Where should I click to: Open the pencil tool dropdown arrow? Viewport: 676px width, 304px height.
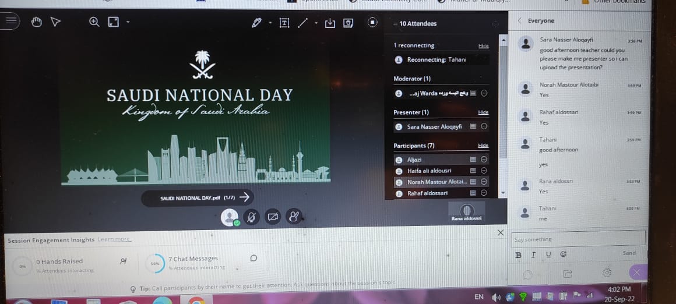pyautogui.click(x=270, y=23)
